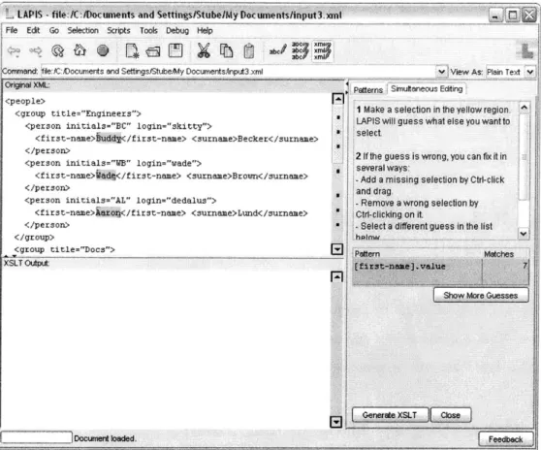Click the status bar input box
Image resolution: width=541 pixels, height=450 pixels.
coord(36,437)
